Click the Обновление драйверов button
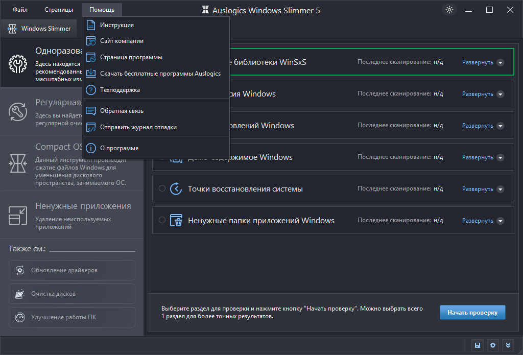 pos(72,270)
